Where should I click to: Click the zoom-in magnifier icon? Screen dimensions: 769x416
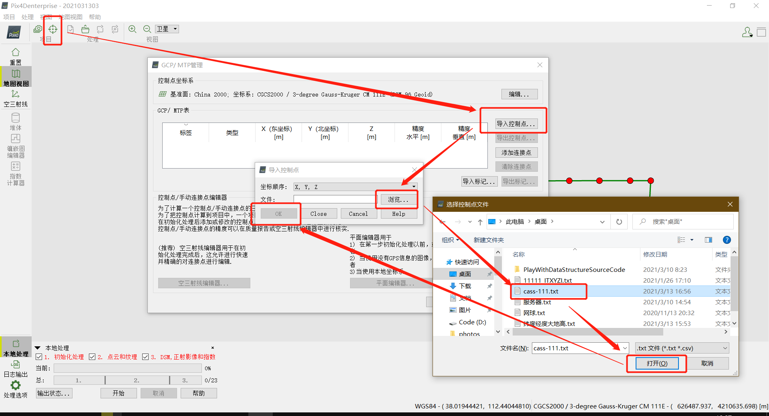click(x=133, y=29)
